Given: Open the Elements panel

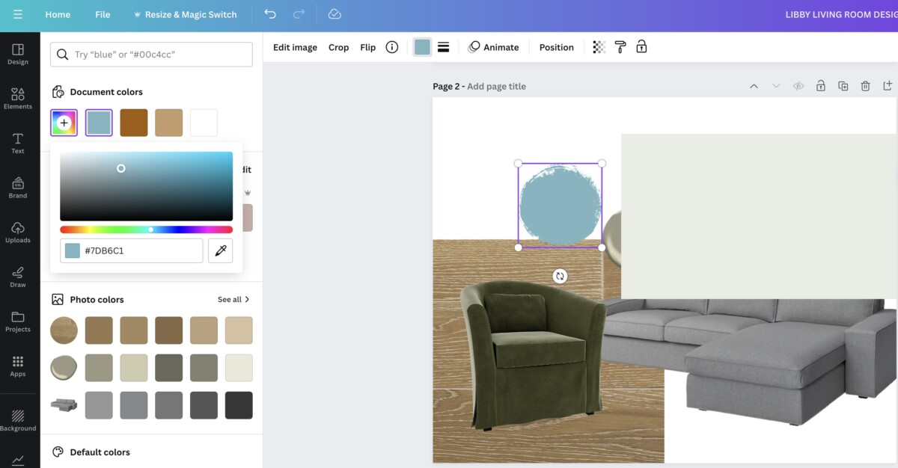Looking at the screenshot, I should pyautogui.click(x=17, y=97).
